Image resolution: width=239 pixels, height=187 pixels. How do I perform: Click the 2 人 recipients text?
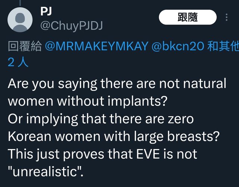tap(18, 62)
